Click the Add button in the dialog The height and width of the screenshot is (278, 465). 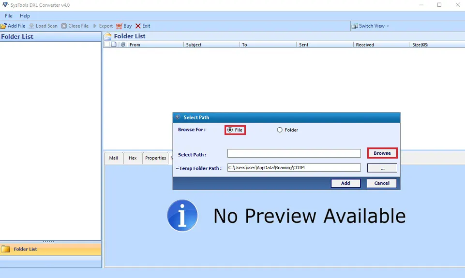[345, 183]
